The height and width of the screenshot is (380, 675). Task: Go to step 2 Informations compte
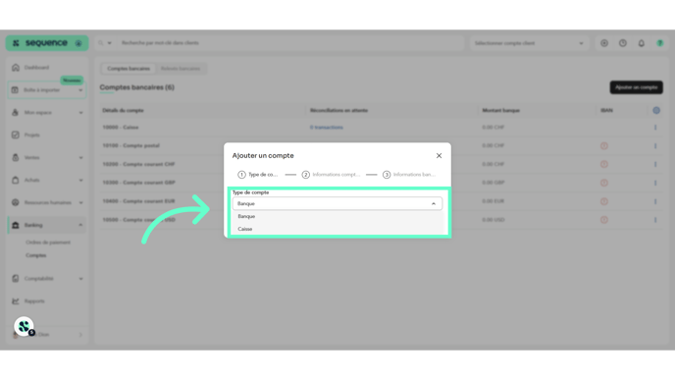tap(331, 175)
